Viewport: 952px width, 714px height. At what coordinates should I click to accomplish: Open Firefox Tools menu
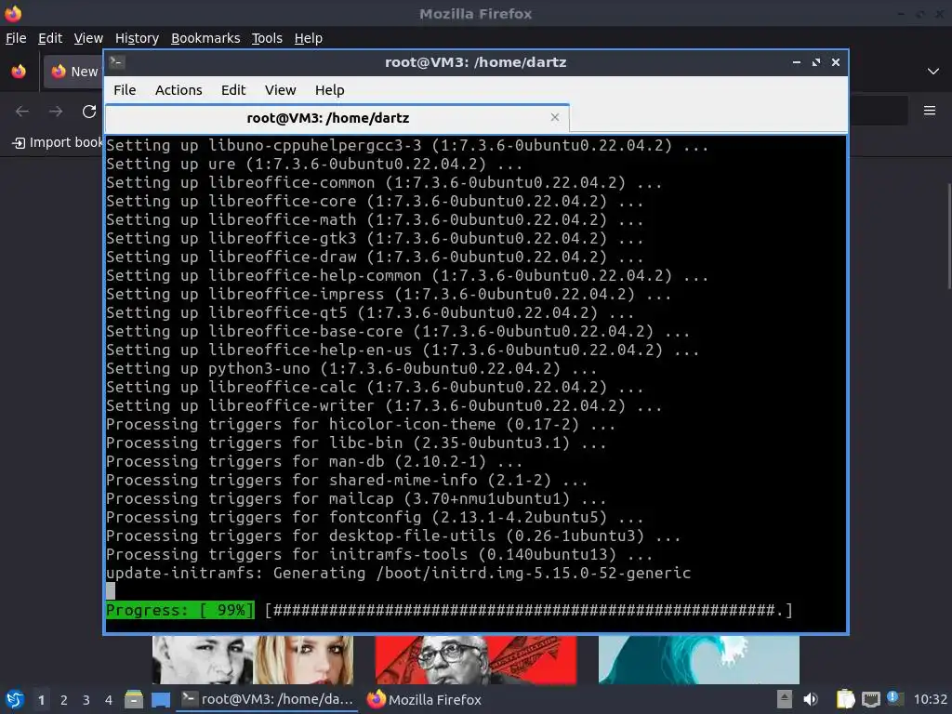267,38
